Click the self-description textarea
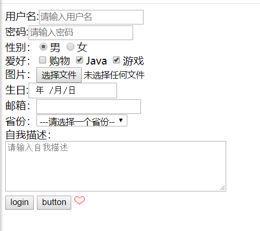 (x=115, y=166)
